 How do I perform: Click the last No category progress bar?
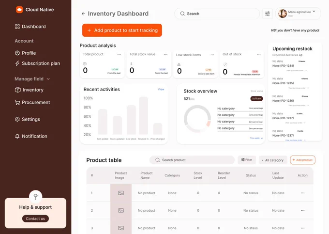click(x=240, y=131)
